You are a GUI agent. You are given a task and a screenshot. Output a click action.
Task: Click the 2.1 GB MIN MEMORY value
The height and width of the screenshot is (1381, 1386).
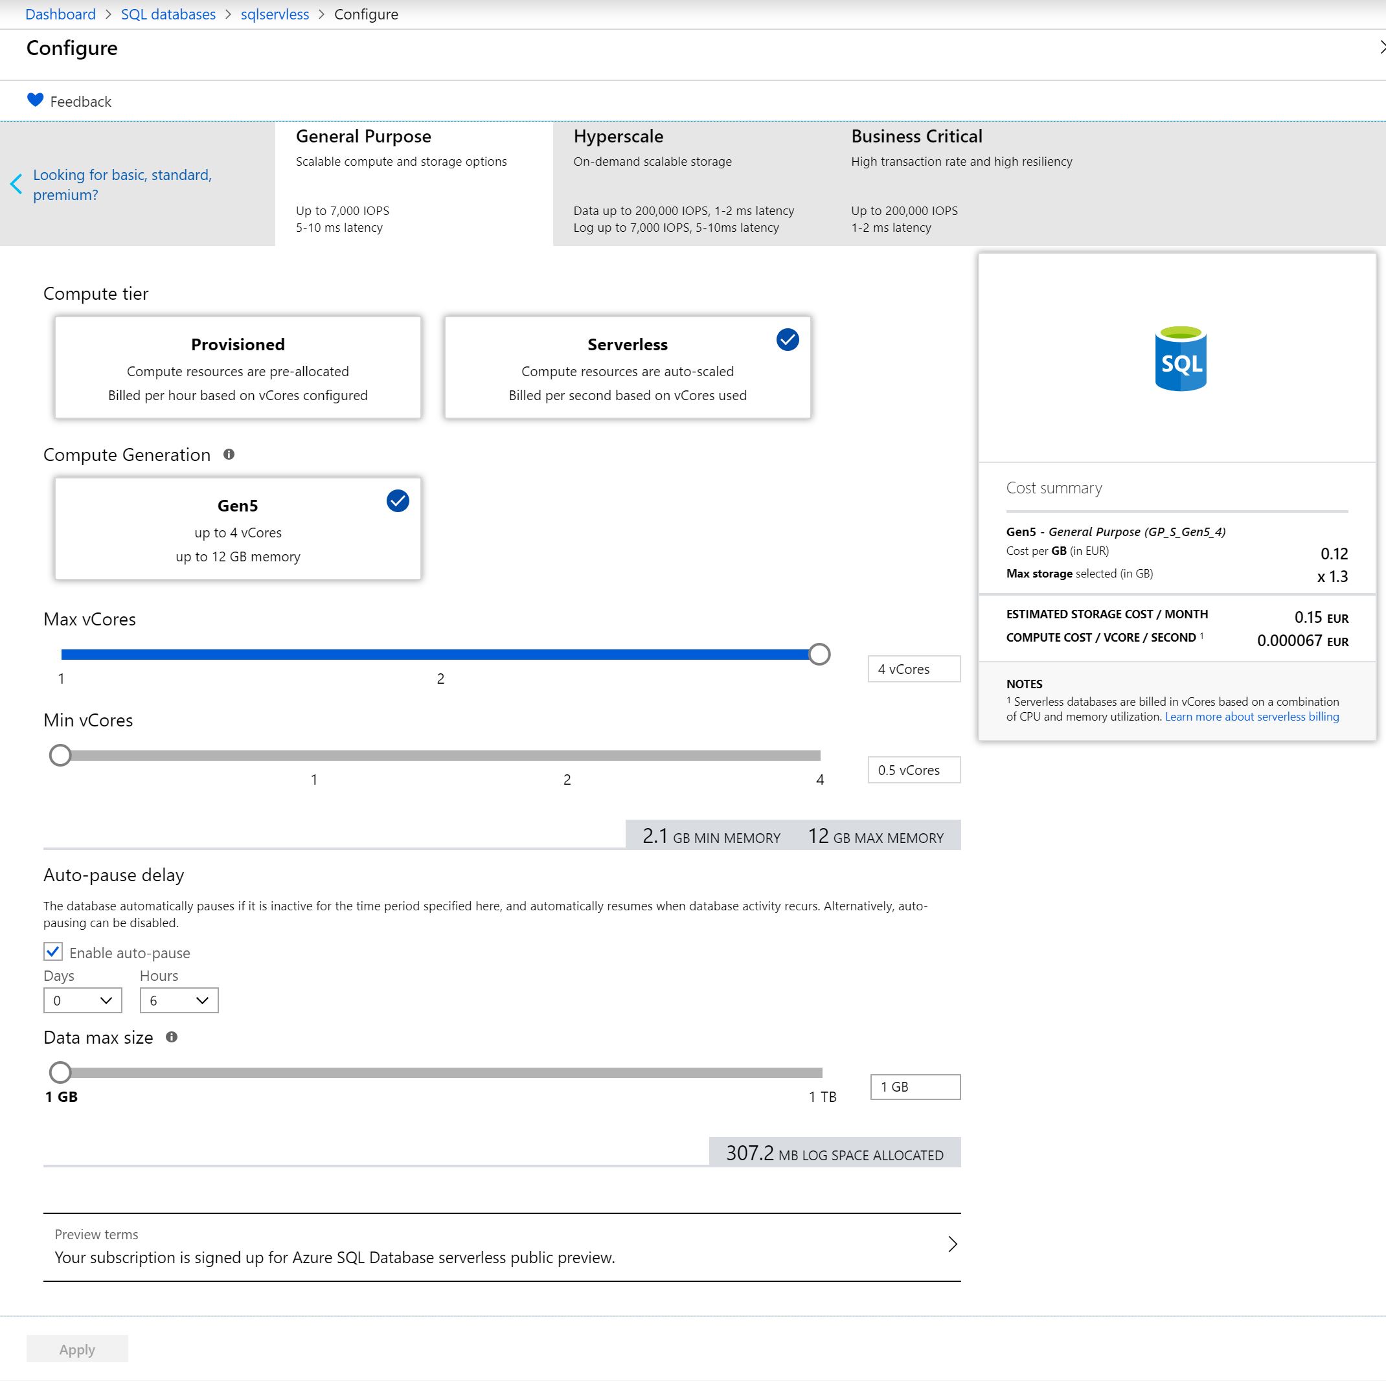point(712,836)
